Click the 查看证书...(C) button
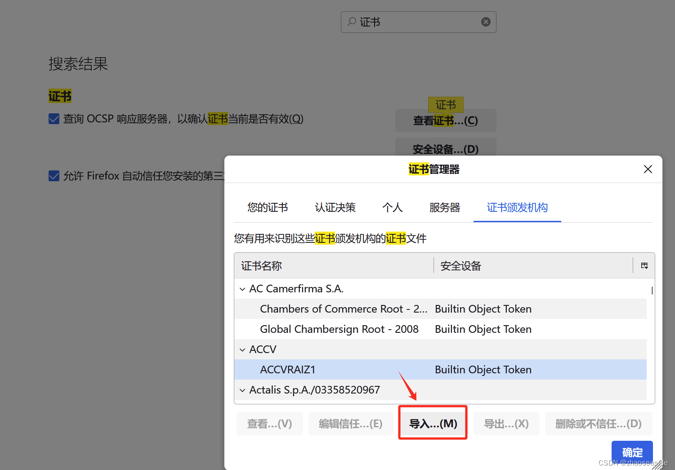Screen dimensions: 675x470 pos(446,121)
